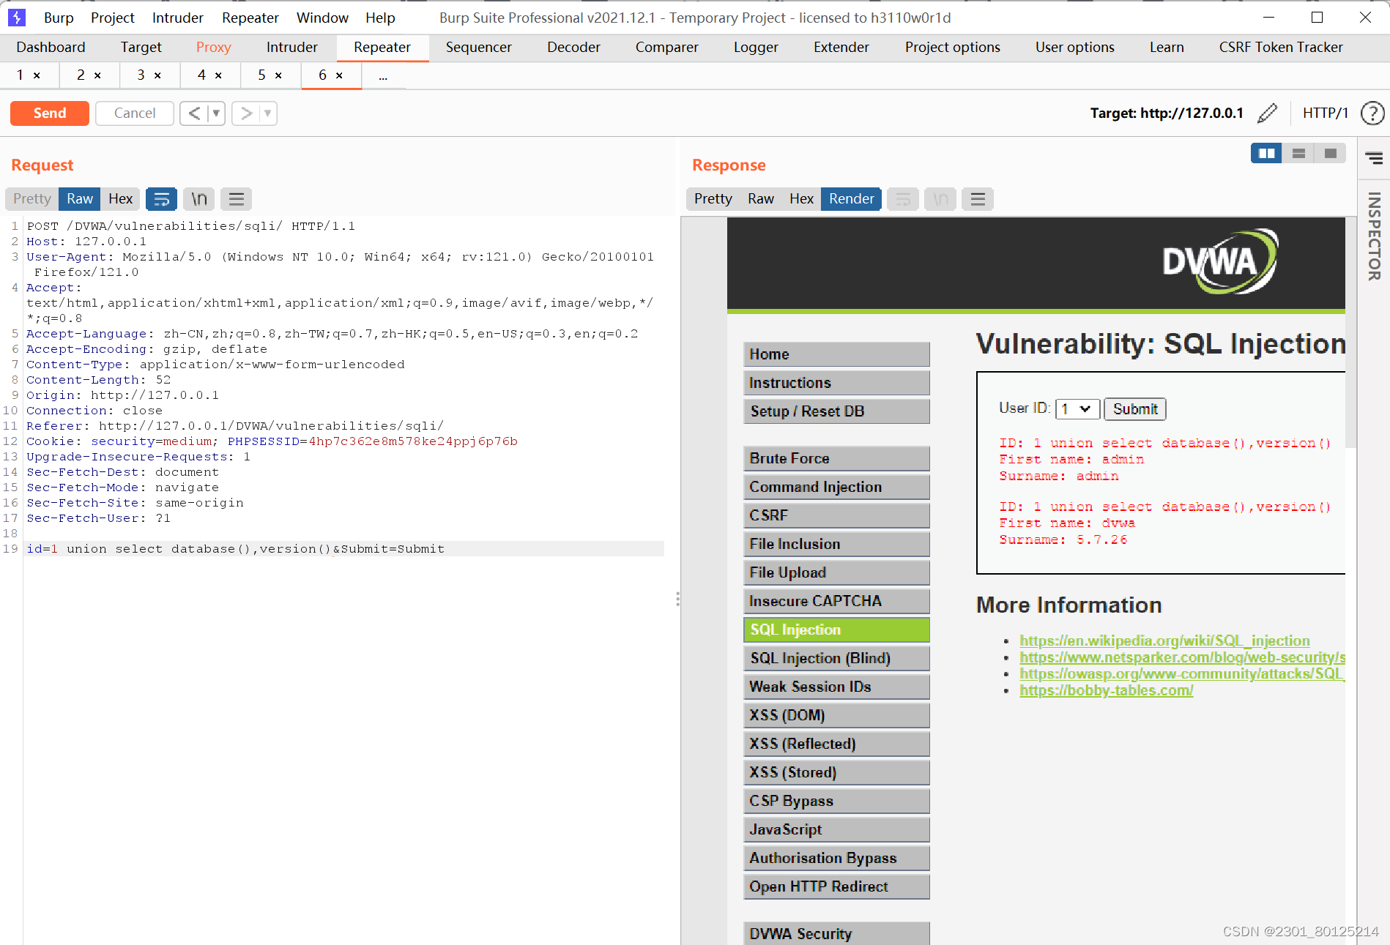Image resolution: width=1390 pixels, height=945 pixels.
Task: Switch request view to Pretty
Action: pos(32,199)
